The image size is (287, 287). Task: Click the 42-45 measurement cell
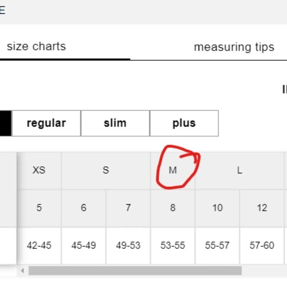39,245
